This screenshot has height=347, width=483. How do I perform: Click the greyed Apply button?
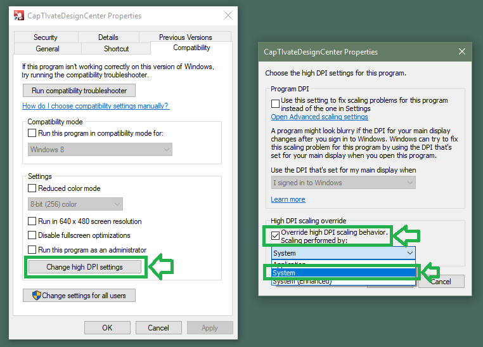point(209,327)
